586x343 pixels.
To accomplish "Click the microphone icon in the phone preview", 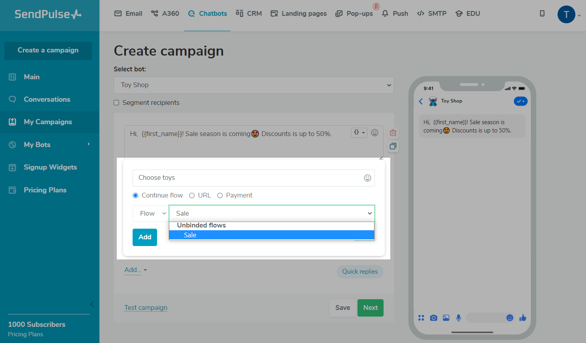I will tap(458, 318).
